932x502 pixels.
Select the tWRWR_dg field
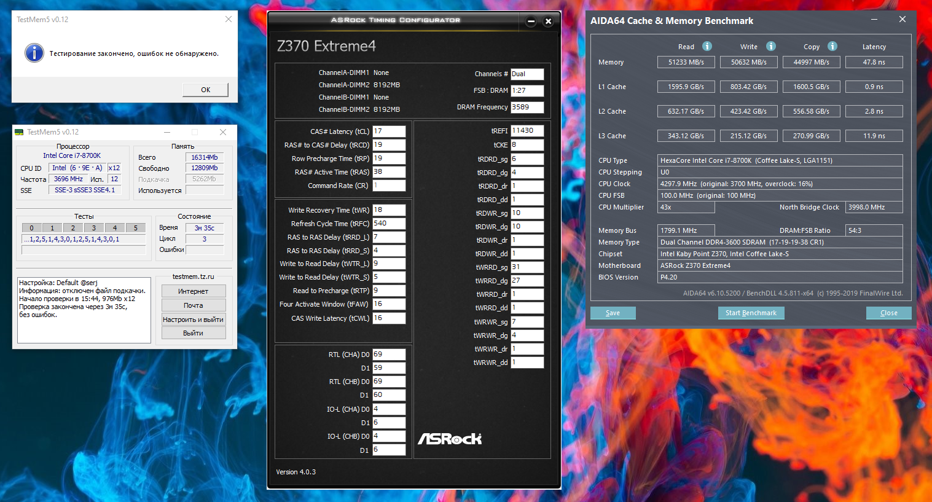tap(527, 335)
